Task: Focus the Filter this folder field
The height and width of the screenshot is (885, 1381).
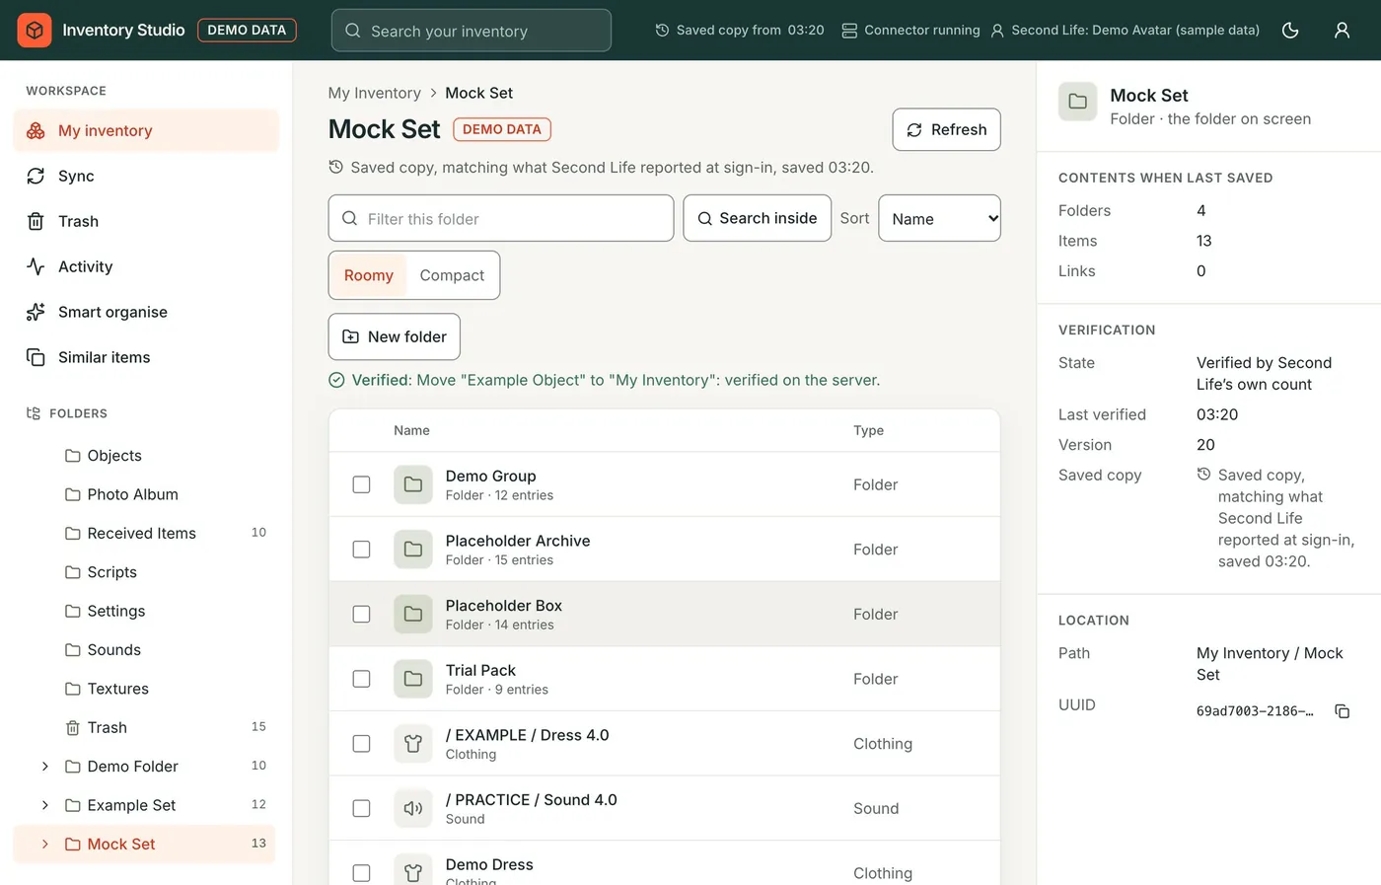Action: pos(501,218)
